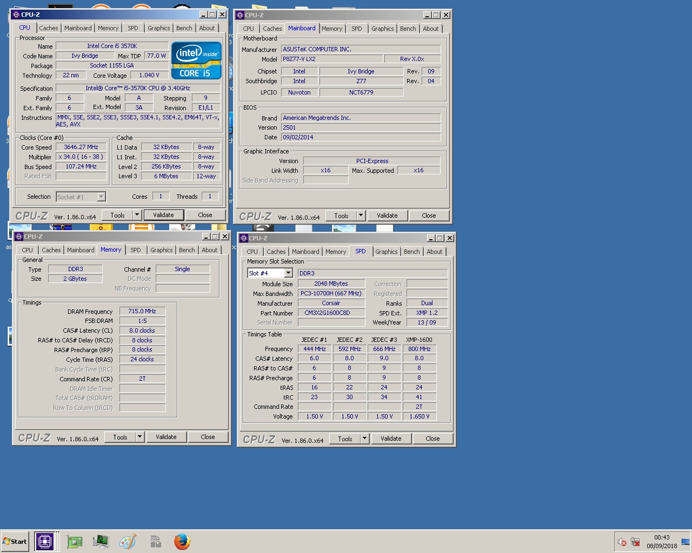Launch Firefox from the taskbar
The width and height of the screenshot is (692, 553).
tap(182, 541)
